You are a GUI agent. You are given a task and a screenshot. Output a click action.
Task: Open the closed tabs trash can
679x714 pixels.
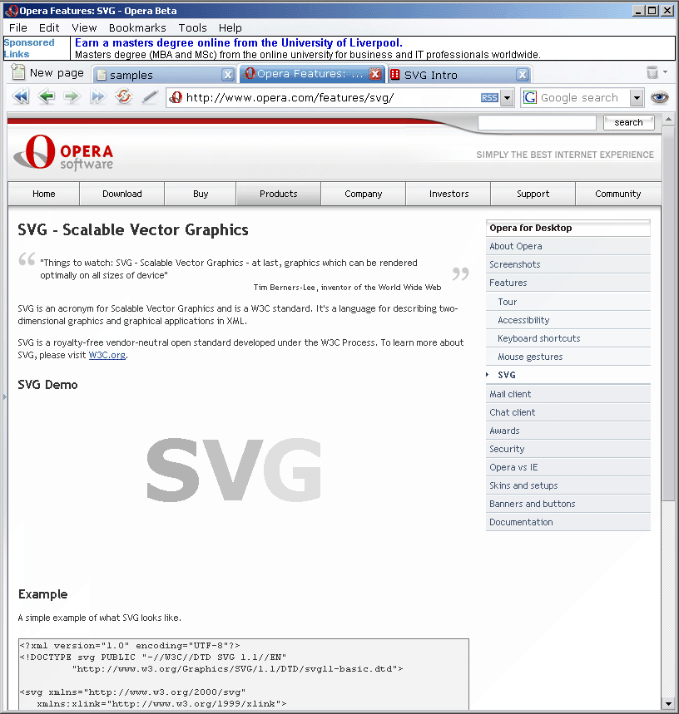click(652, 72)
